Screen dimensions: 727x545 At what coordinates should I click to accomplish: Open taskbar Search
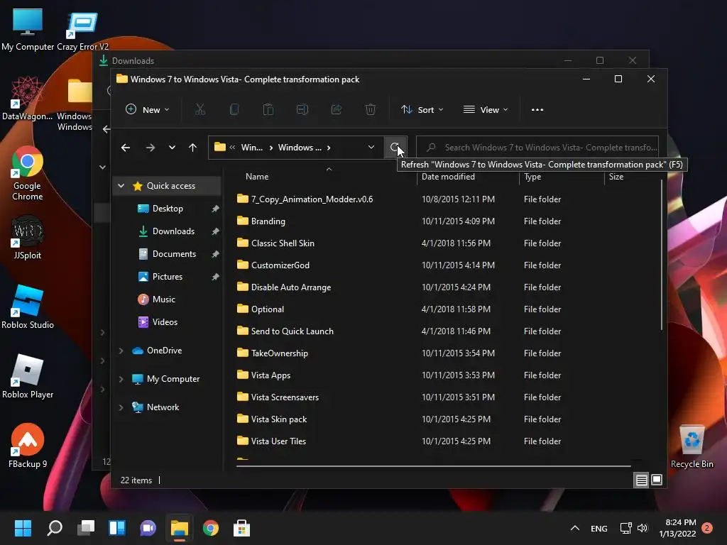click(x=55, y=528)
